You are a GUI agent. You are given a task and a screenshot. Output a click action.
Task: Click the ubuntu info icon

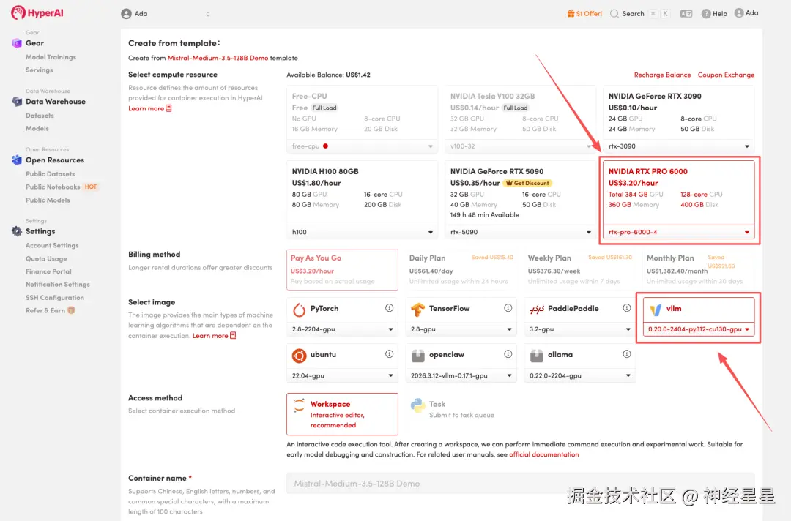[389, 354]
